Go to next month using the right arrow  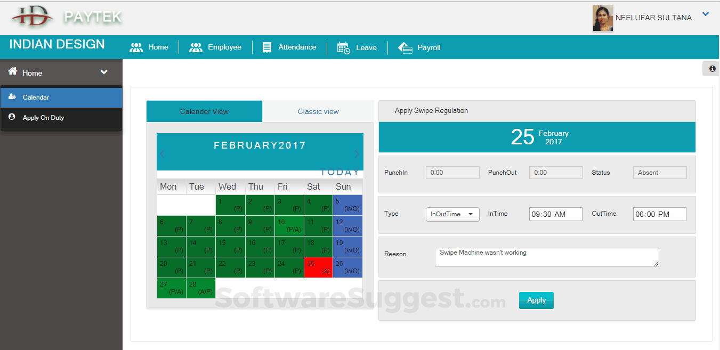[356, 154]
